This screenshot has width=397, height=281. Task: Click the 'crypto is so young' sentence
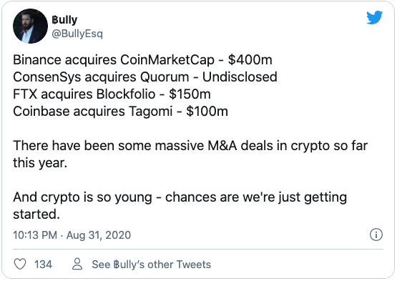click(180, 197)
